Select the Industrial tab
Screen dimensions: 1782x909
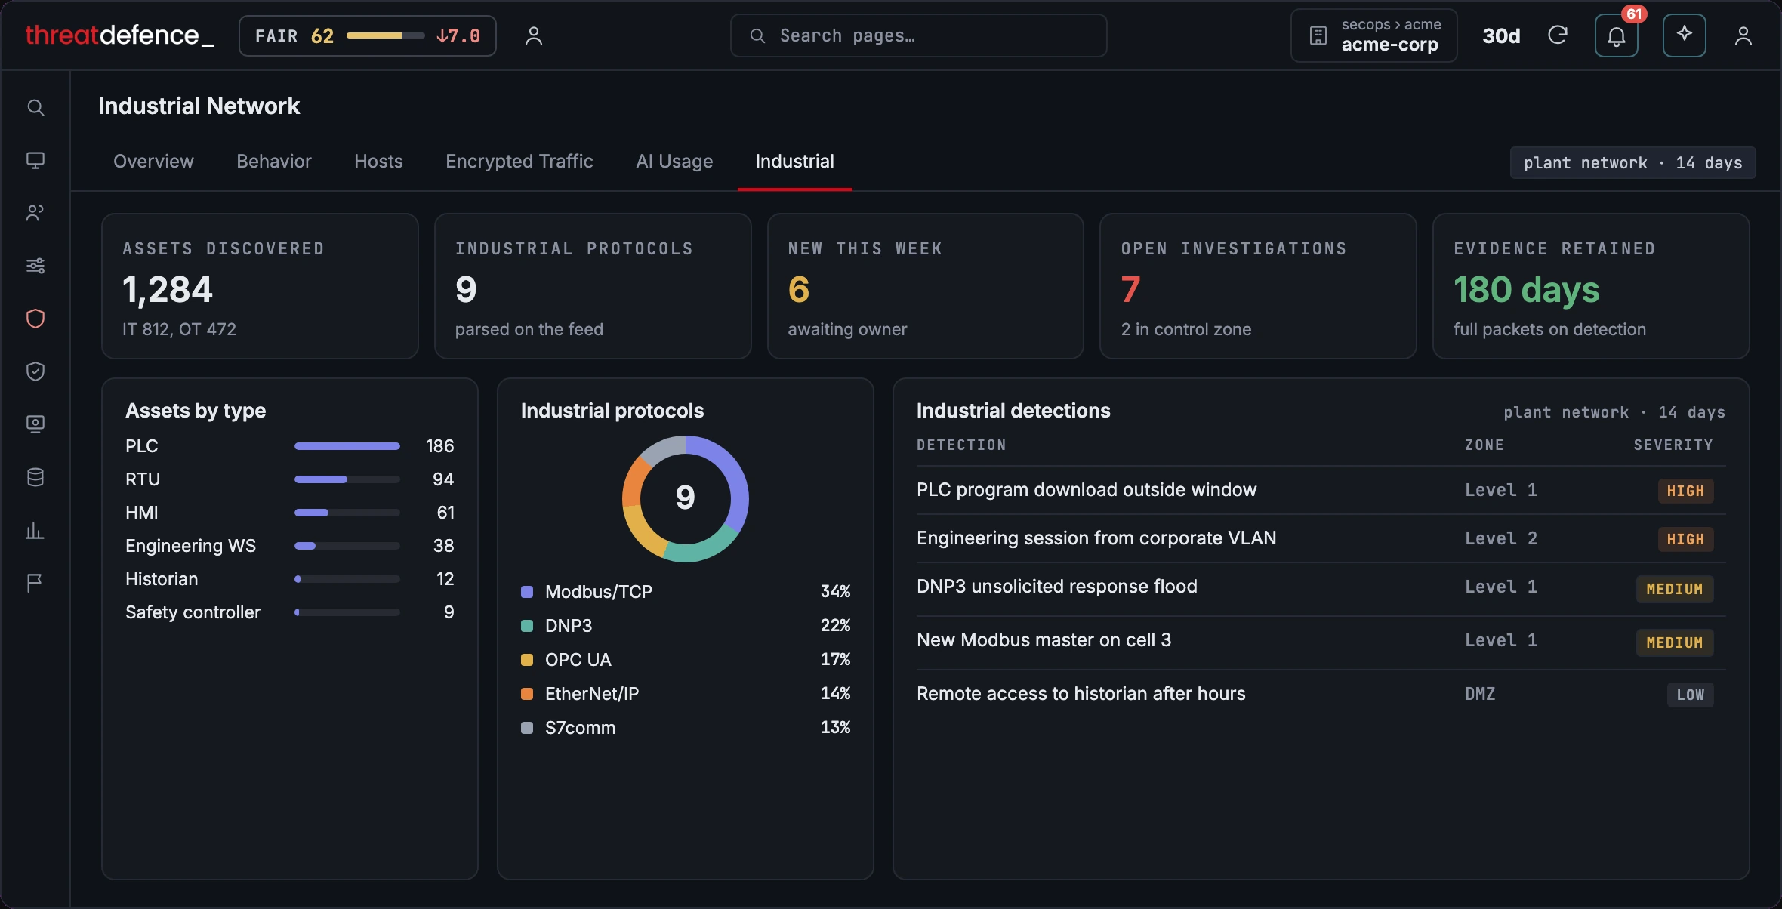tap(795, 162)
